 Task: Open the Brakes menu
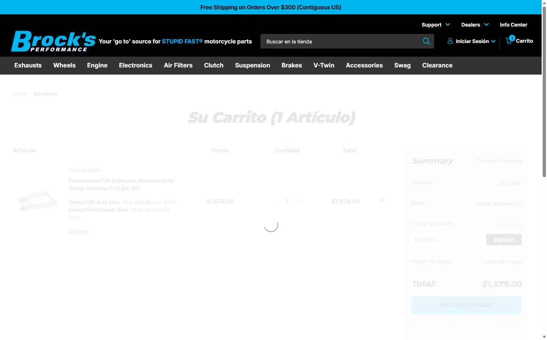(x=292, y=65)
